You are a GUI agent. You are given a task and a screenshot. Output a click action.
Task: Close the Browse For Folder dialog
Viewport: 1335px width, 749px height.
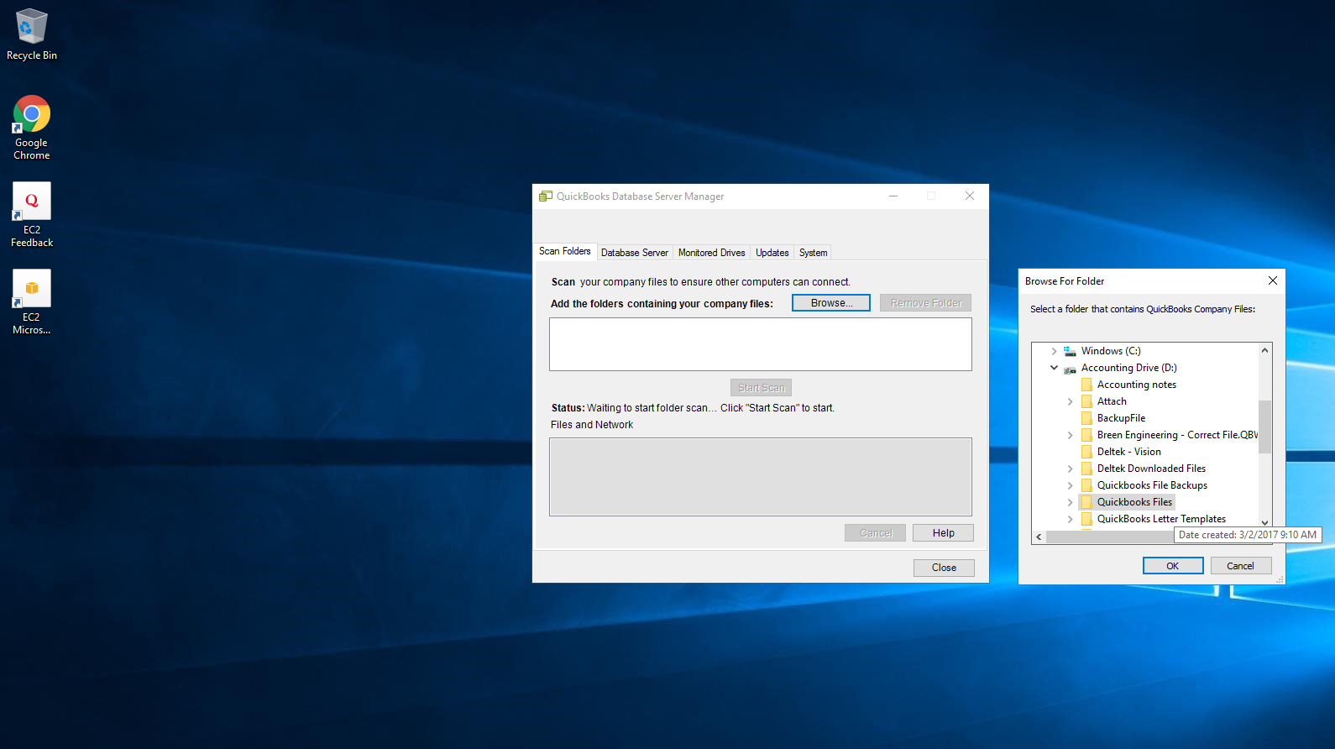pos(1273,280)
